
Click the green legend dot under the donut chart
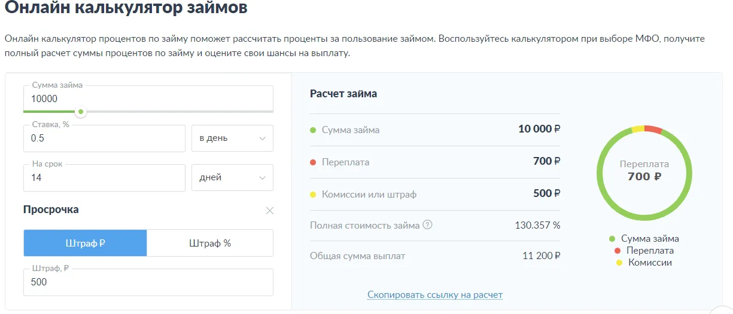coord(612,239)
